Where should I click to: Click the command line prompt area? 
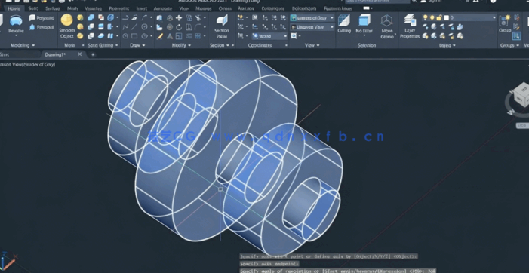coord(337,270)
